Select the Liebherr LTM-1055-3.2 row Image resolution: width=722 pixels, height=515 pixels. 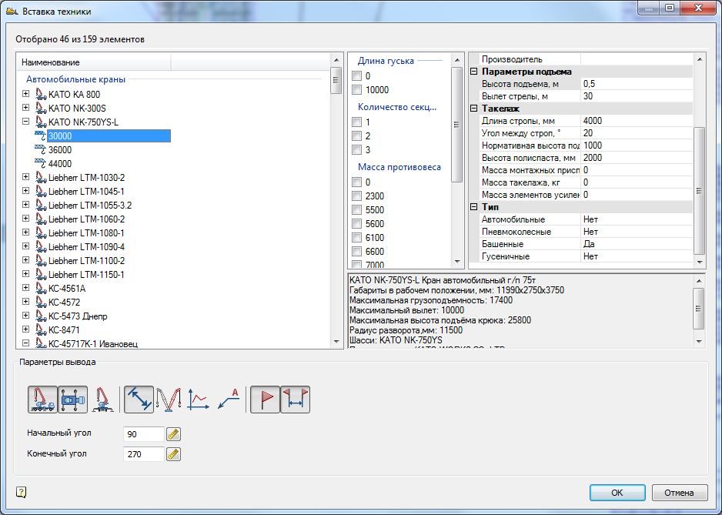(90, 206)
